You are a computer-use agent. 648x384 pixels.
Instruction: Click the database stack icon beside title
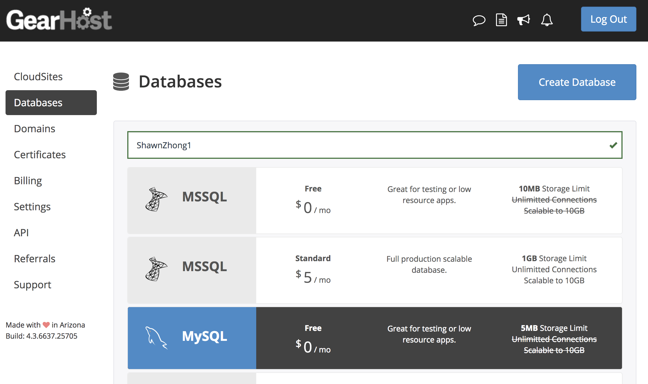tap(121, 82)
